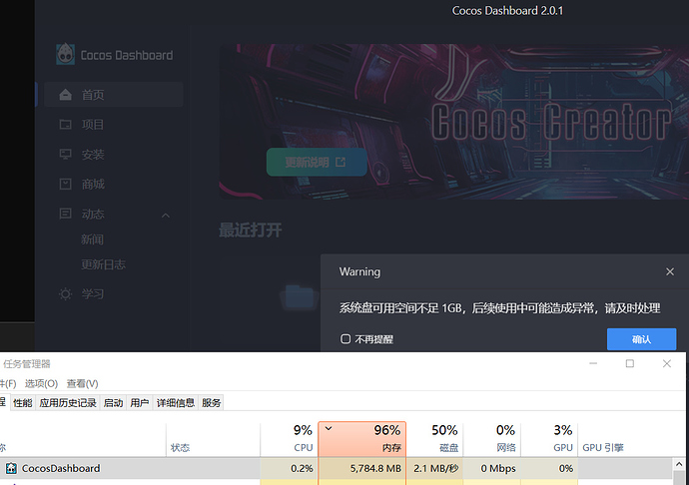This screenshot has height=485, width=689.
Task: Switch to the 用户 tab in Task Manager
Action: [x=139, y=403]
